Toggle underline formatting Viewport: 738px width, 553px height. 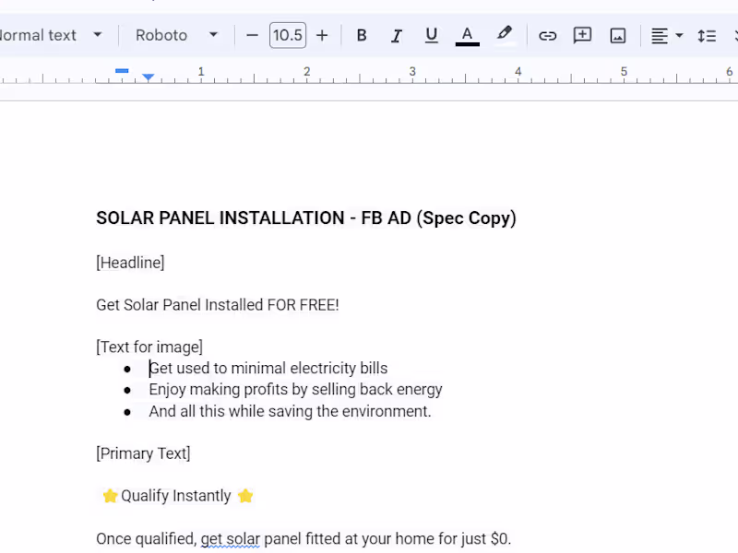pyautogui.click(x=431, y=35)
